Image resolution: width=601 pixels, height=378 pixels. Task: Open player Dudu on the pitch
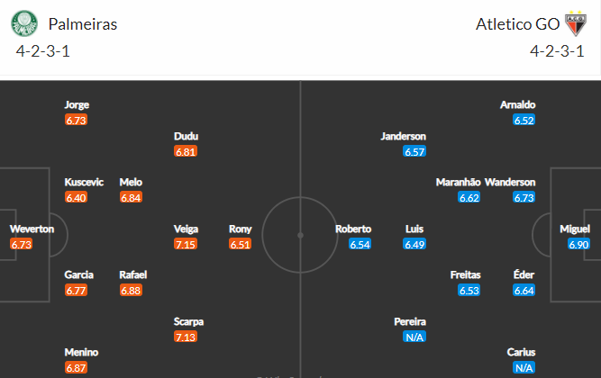[x=186, y=136]
